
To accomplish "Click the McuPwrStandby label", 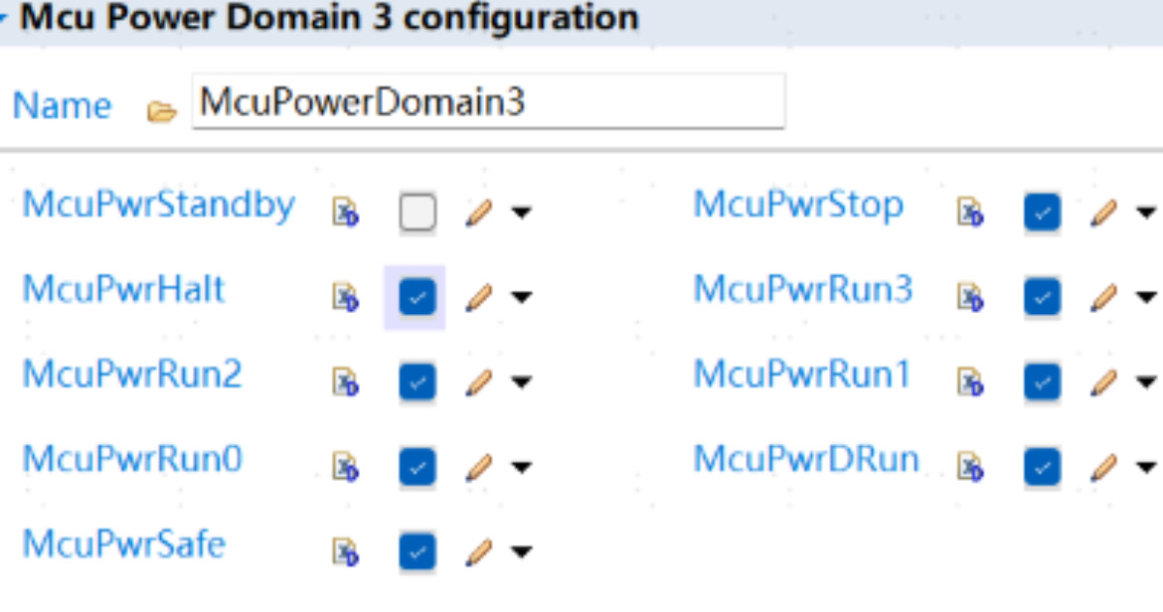I will coord(159,206).
